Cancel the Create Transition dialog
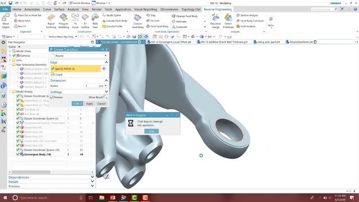359x202 pixels. 102,103
